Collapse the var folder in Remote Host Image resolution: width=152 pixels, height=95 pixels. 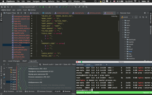123,37
